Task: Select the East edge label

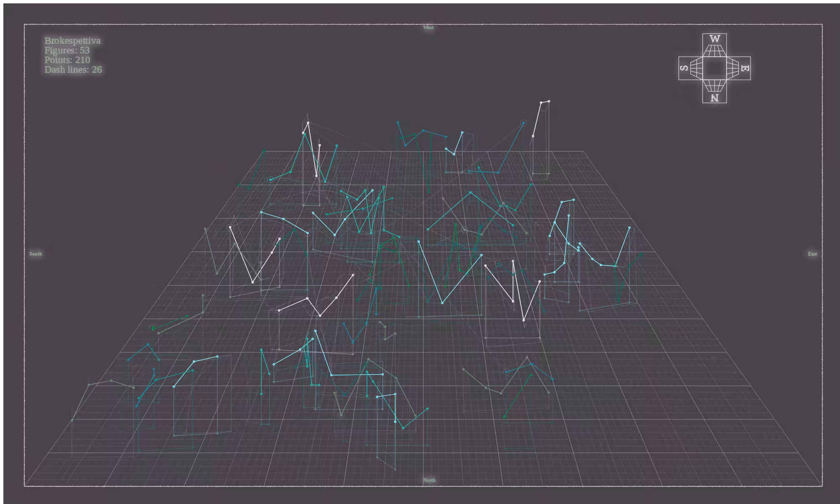Action: (813, 254)
